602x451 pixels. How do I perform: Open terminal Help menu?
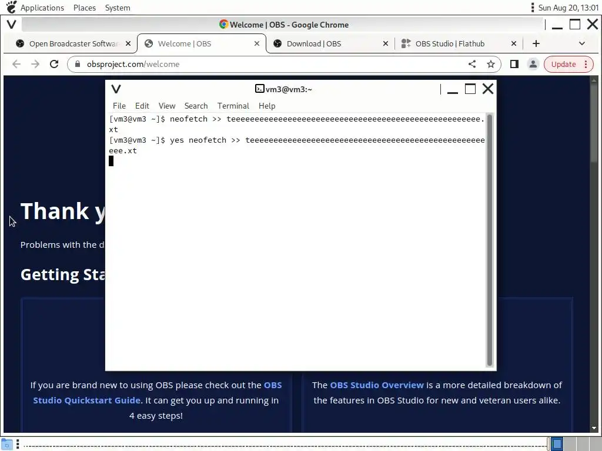[x=267, y=106]
